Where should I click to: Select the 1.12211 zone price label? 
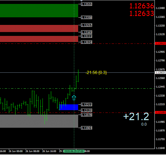87,105
